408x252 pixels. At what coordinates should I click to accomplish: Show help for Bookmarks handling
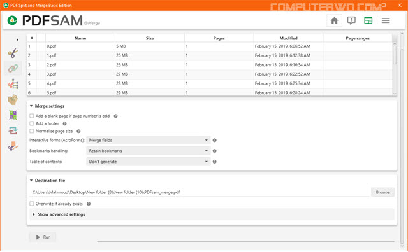point(214,151)
